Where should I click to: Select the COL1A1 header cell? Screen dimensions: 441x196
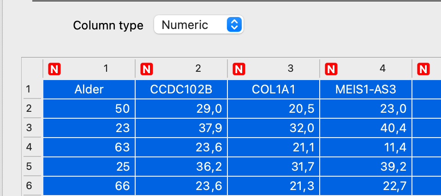(274, 90)
